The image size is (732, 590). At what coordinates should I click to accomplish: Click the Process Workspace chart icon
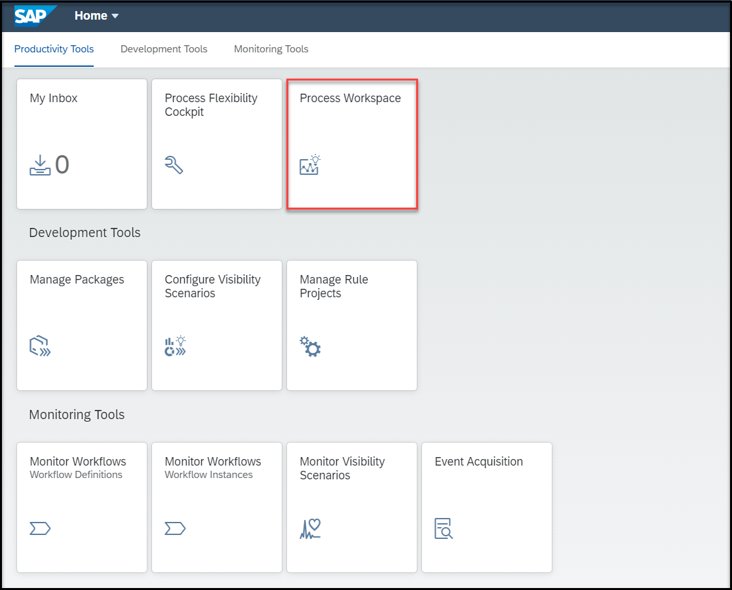(310, 164)
